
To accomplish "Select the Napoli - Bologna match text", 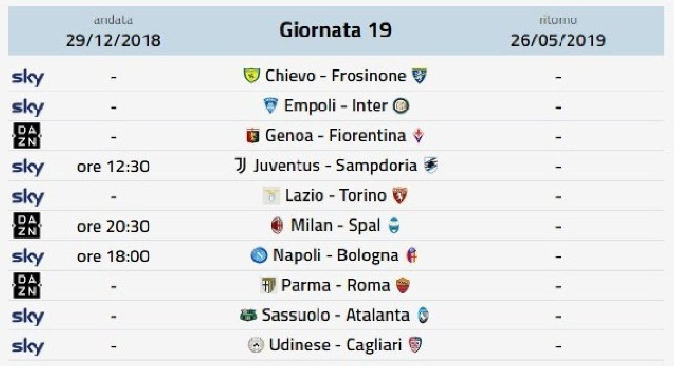I will pyautogui.click(x=336, y=256).
